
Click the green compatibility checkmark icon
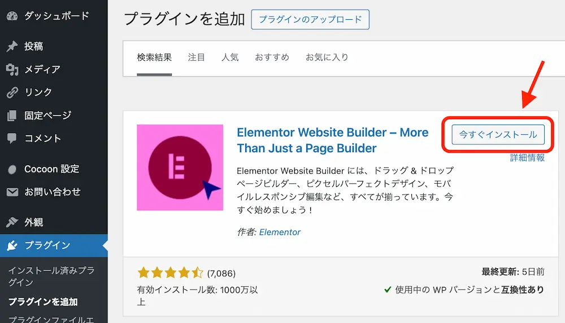[388, 290]
